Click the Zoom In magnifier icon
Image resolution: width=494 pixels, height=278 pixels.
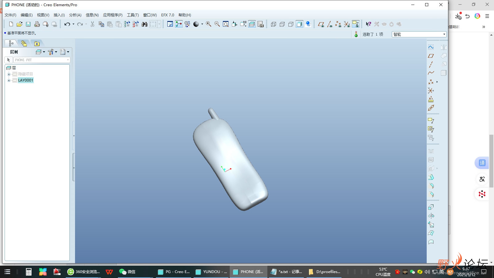click(x=209, y=24)
